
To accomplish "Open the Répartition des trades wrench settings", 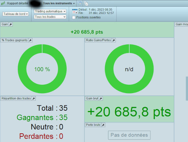I will pyautogui.click(x=34, y=98).
